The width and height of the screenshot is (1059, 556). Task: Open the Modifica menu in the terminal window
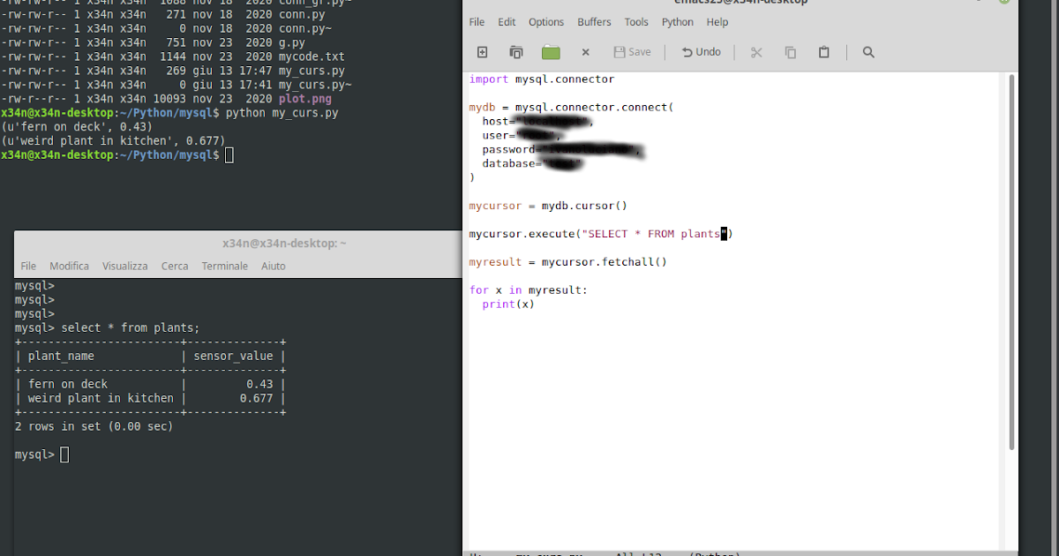tap(69, 266)
